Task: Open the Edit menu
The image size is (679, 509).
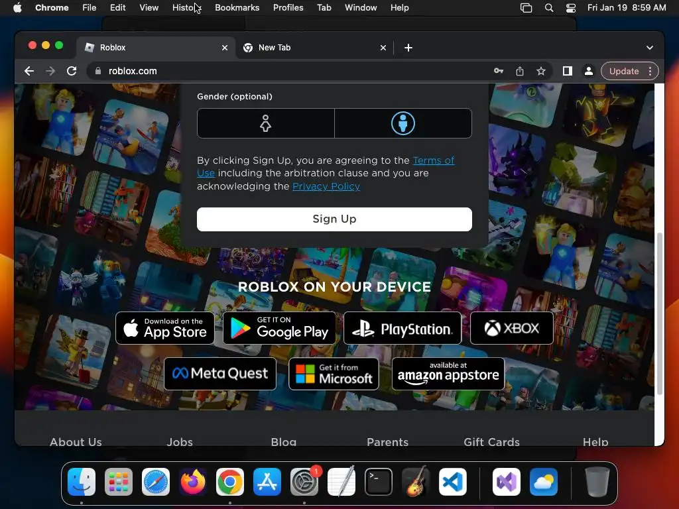Action: pyautogui.click(x=117, y=8)
